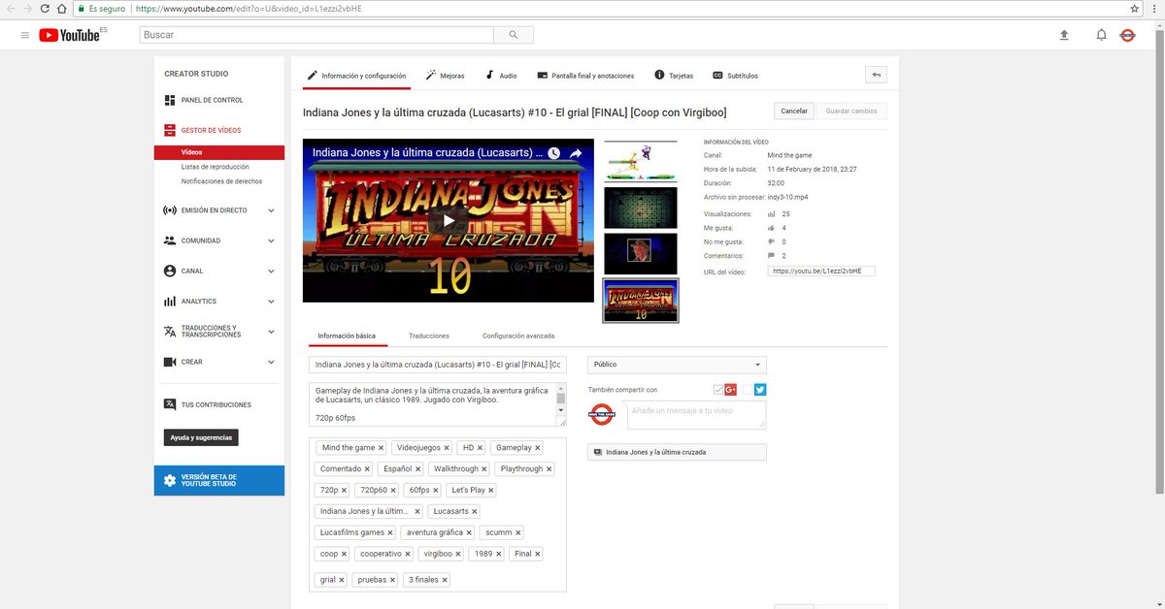Choose the first video thumbnail option
Image resolution: width=1165 pixels, height=609 pixels.
(x=641, y=161)
